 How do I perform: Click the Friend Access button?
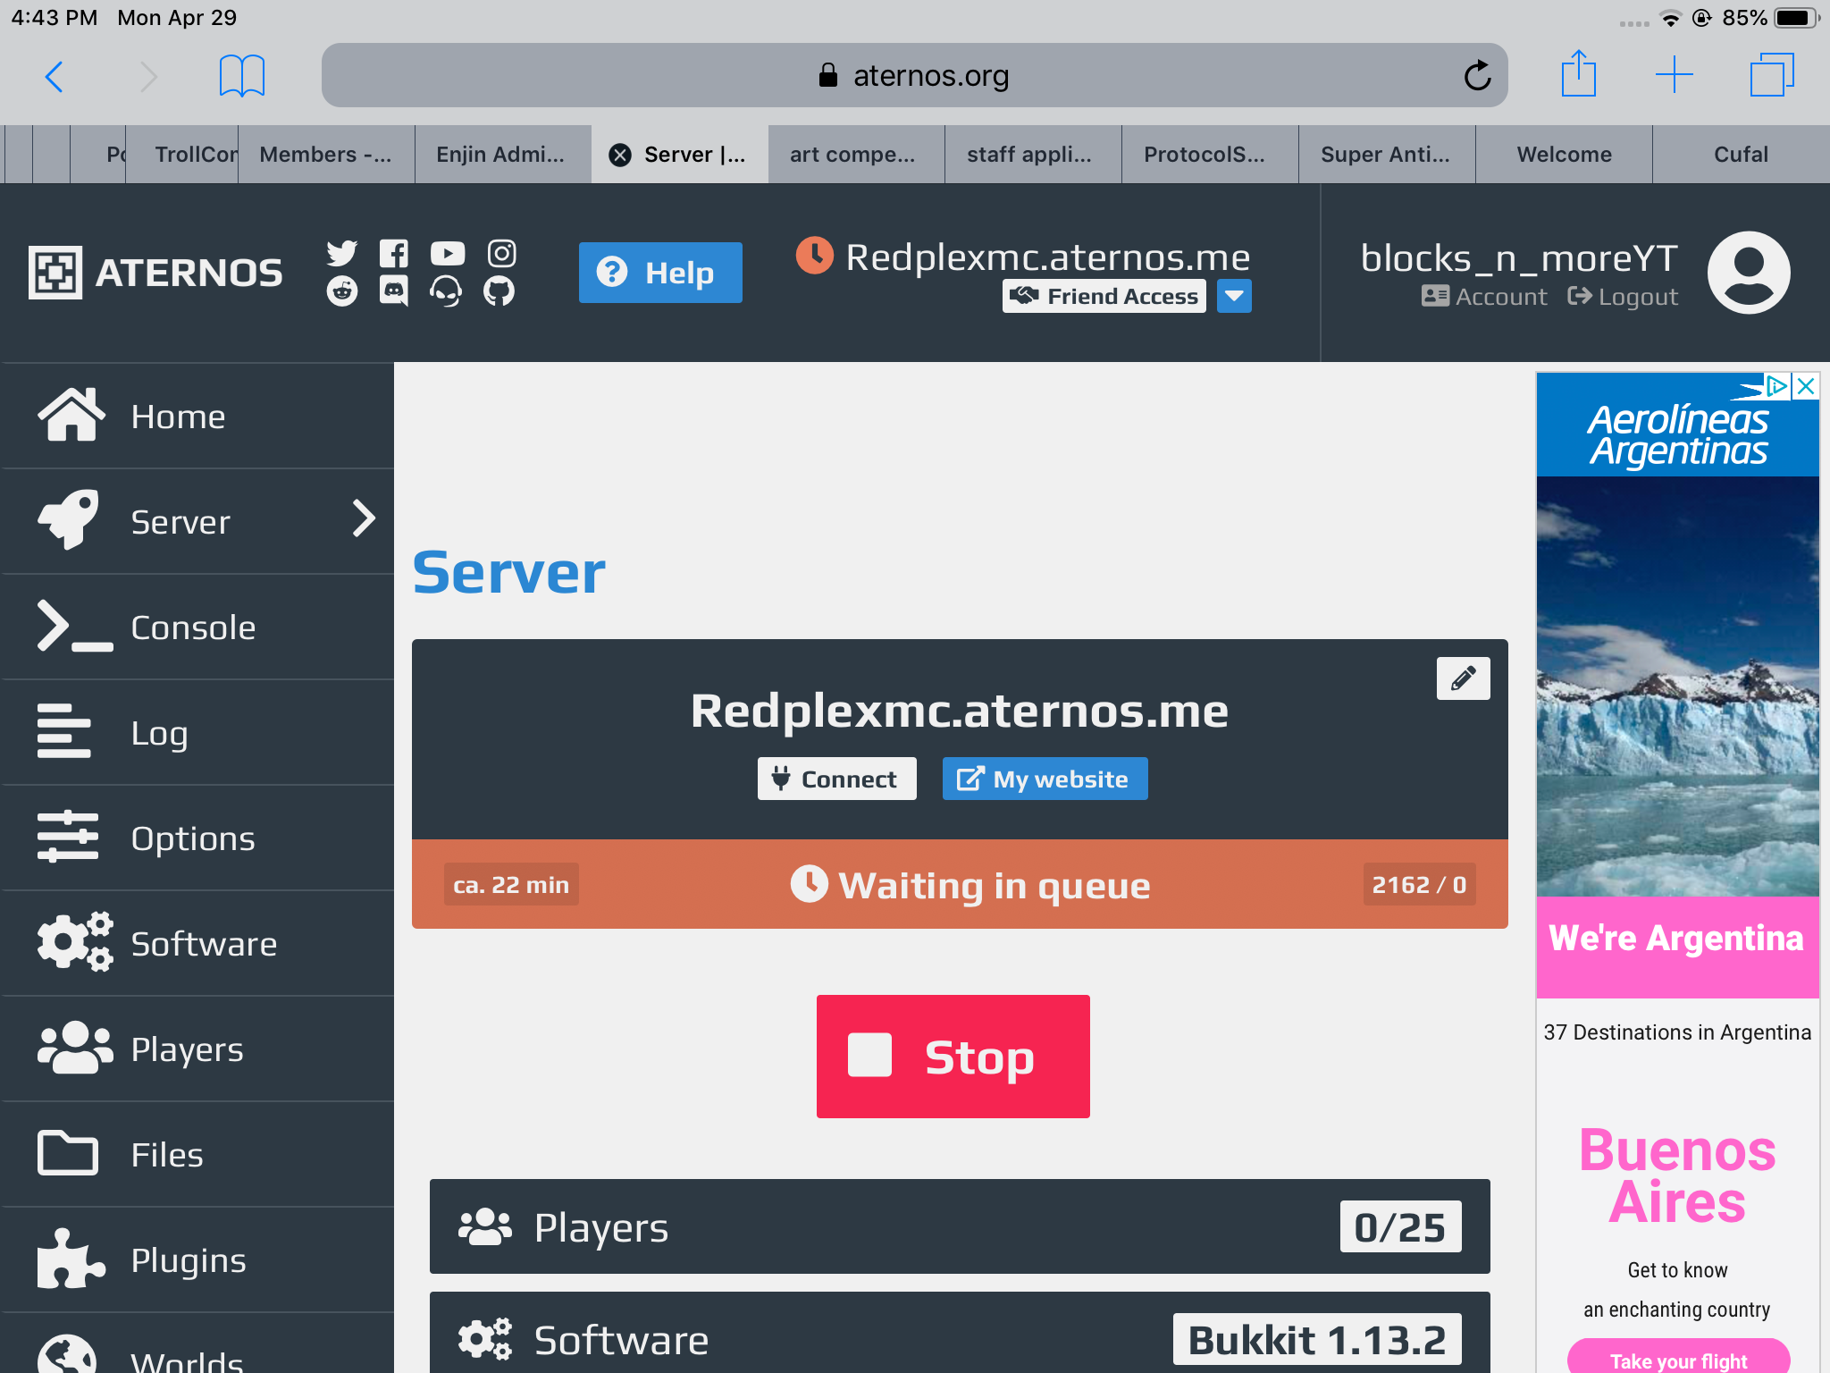click(1104, 296)
